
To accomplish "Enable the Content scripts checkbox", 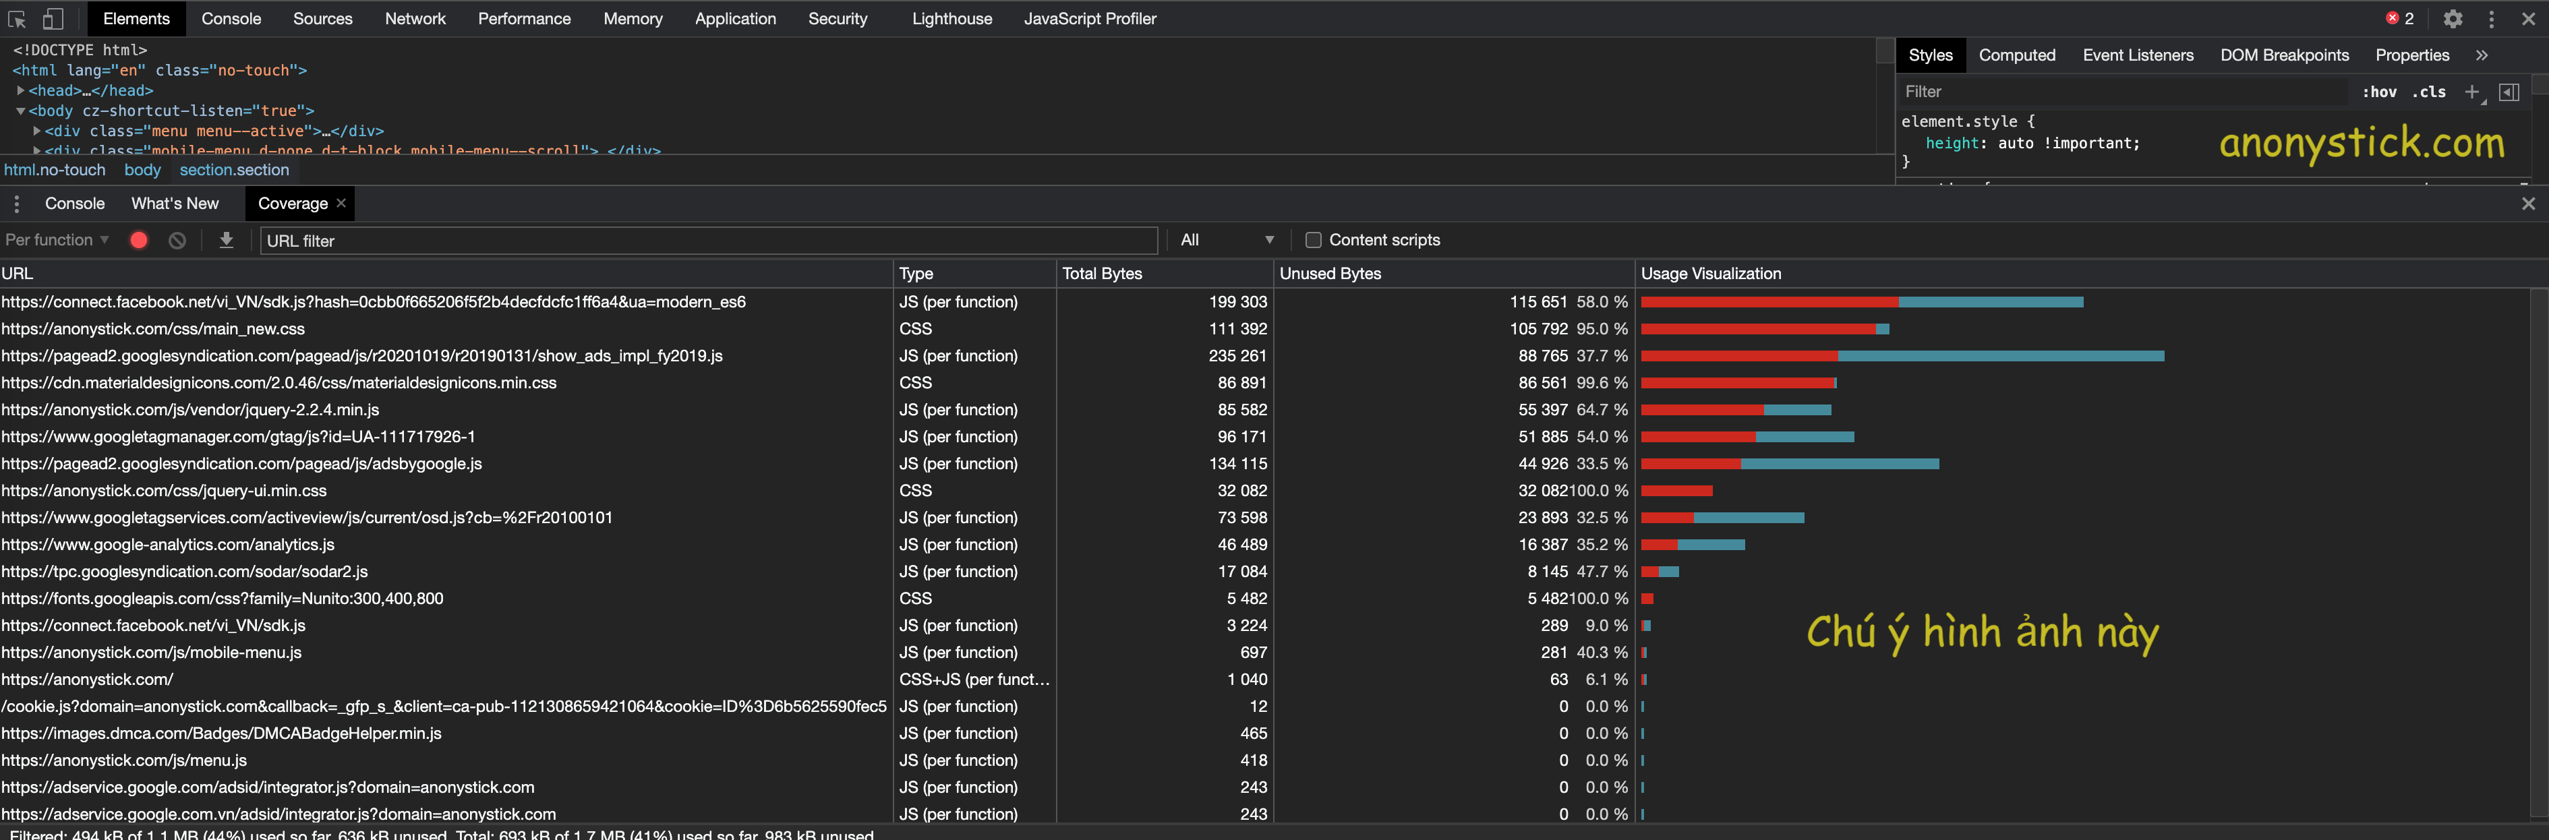I will tap(1313, 241).
